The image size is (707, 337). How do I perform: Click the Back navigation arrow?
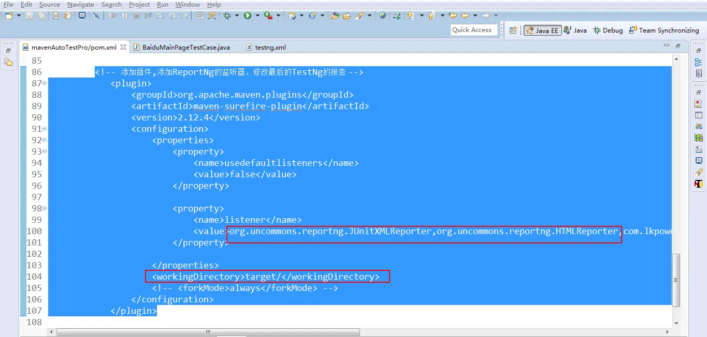pos(465,16)
